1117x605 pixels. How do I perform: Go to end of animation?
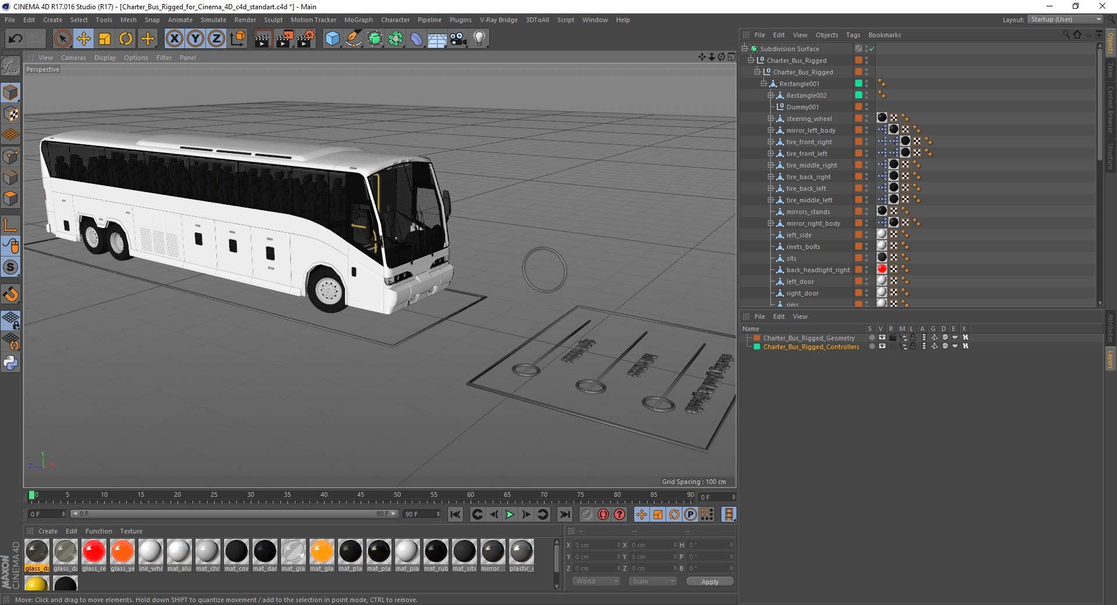pos(564,514)
